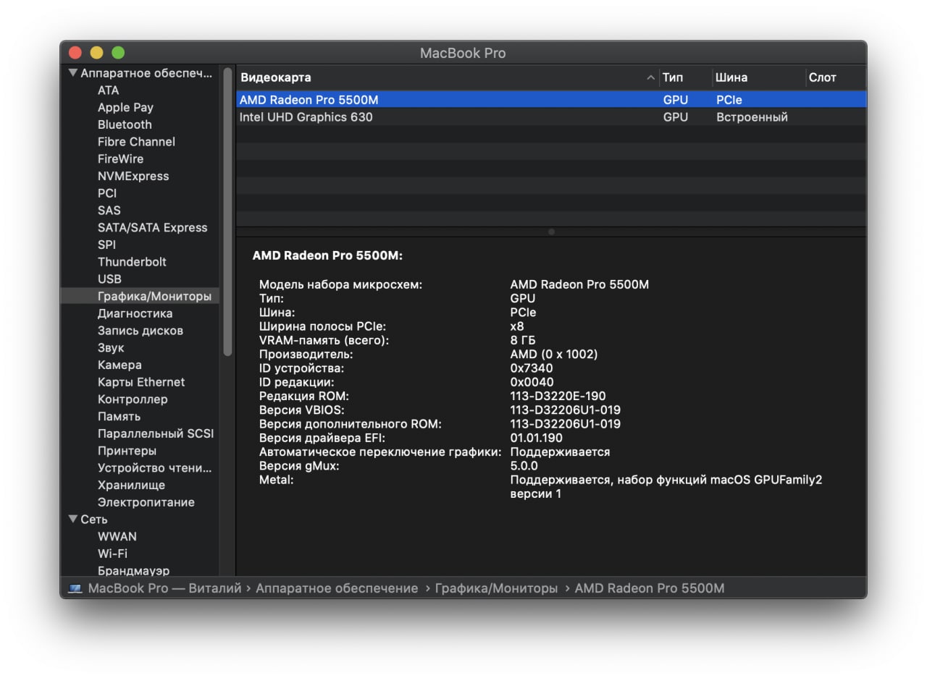Click the Metal support description text
Viewport: 927px width, 678px height.
pos(666,487)
